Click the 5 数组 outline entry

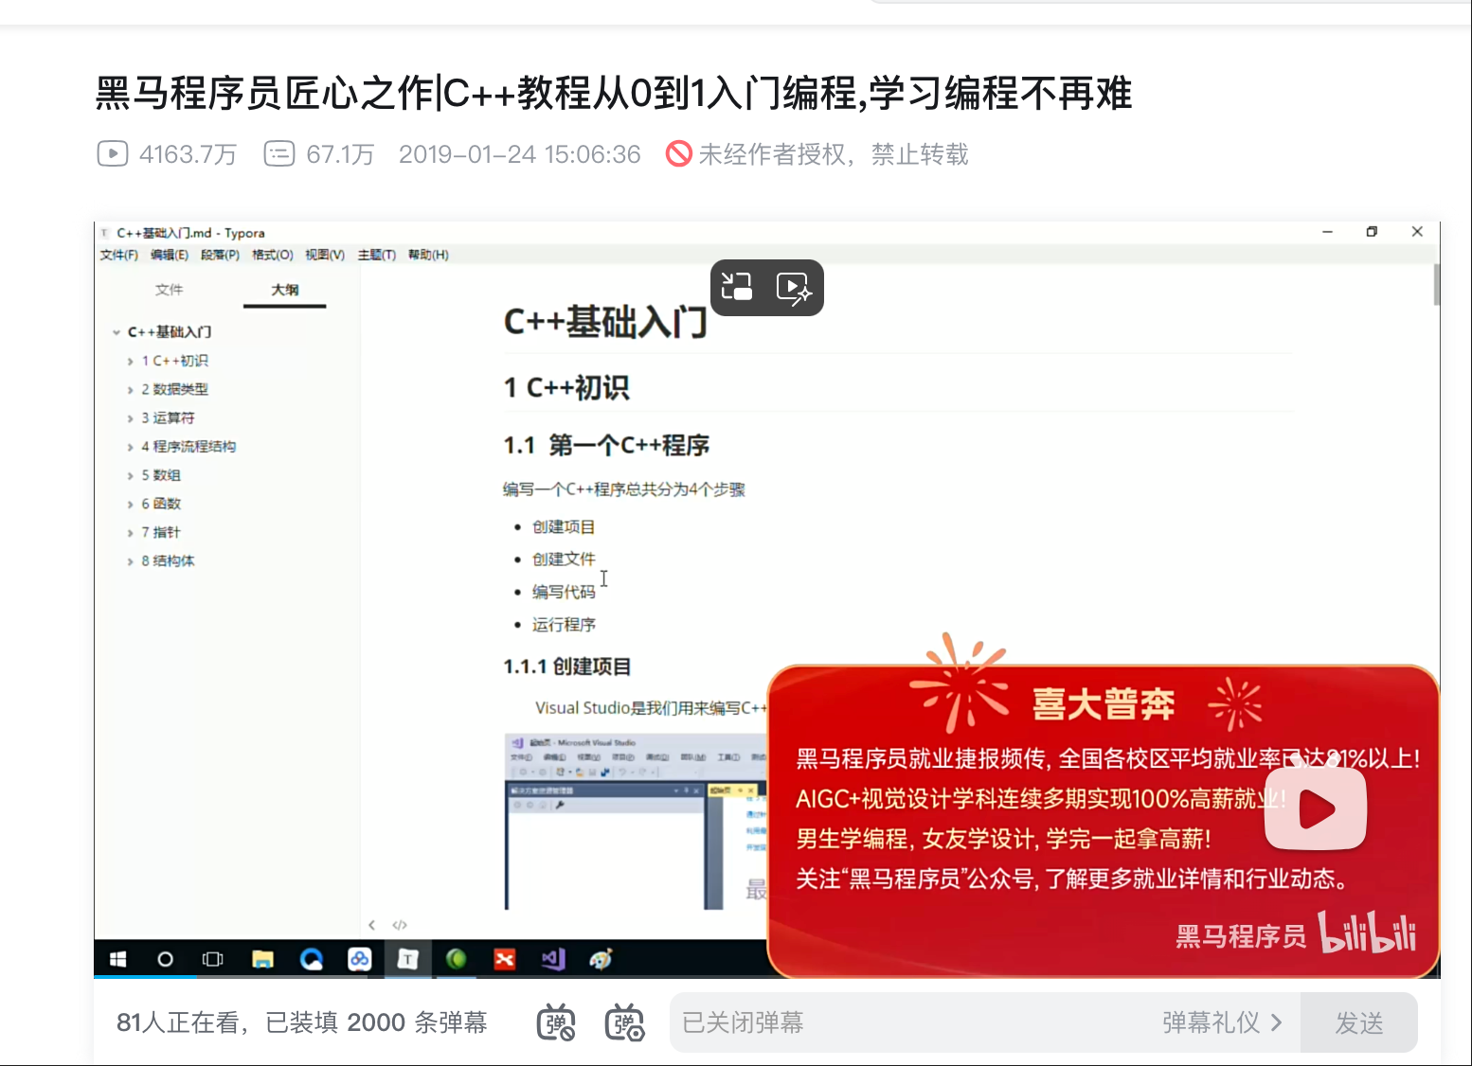[161, 475]
